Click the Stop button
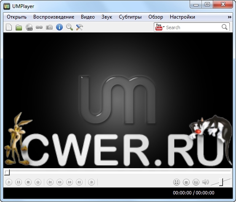Image resolution: width=236 pixels, height=202 pixels. [x=28, y=182]
